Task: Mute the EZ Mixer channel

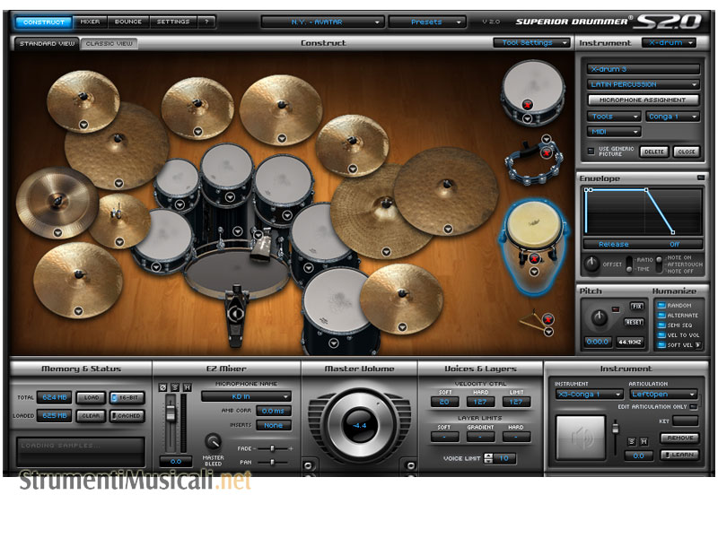Action: click(188, 387)
